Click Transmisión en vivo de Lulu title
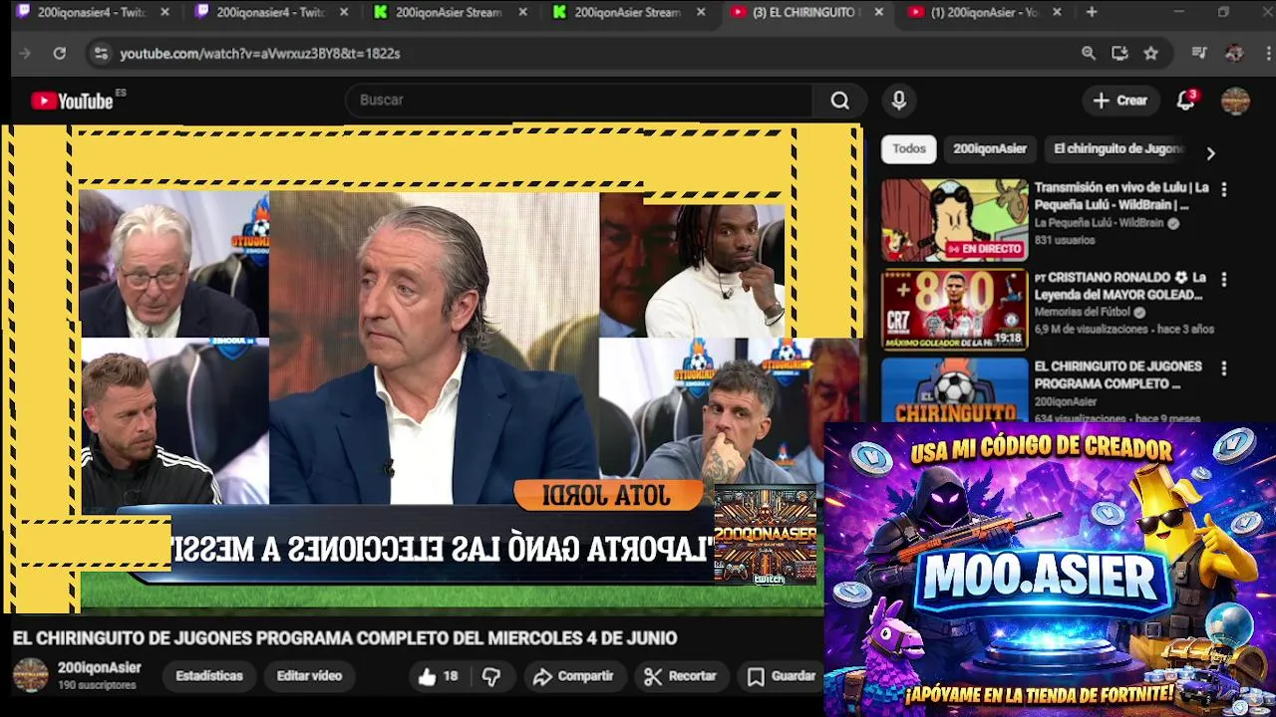 tap(1121, 196)
